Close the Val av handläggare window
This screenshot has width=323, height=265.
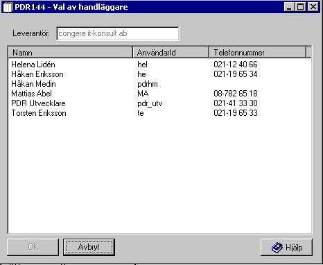coord(313,7)
